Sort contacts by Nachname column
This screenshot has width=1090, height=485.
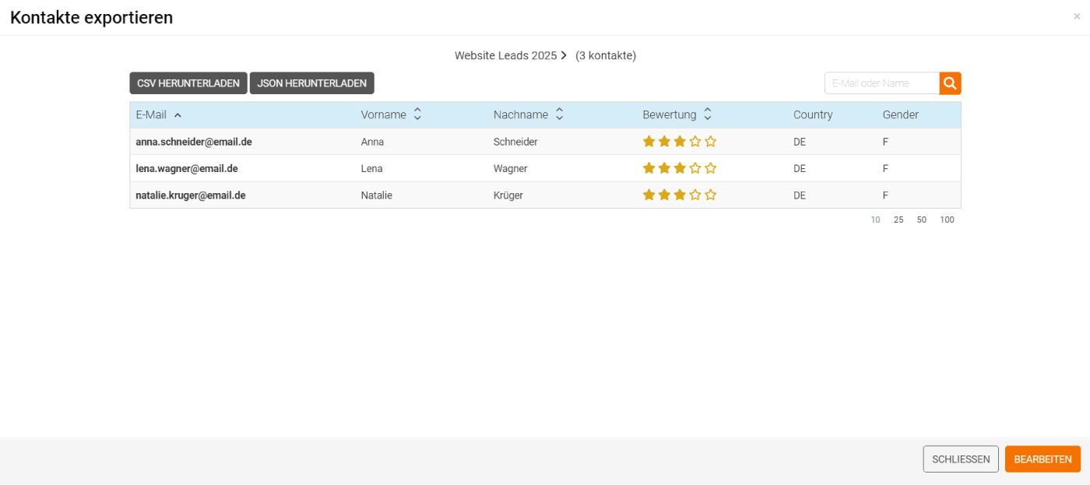[x=559, y=114]
